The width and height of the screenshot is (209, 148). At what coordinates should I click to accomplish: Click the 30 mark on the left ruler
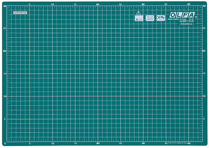point(5,6)
